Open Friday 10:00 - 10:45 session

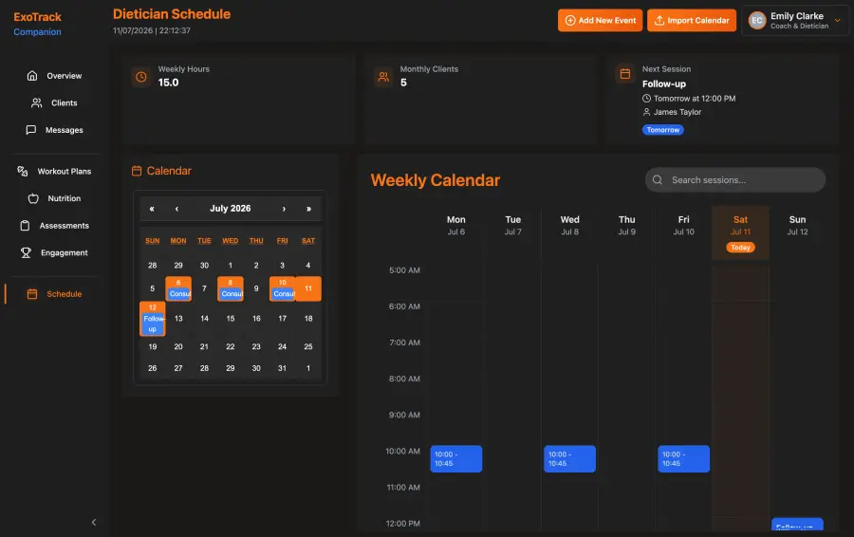(683, 459)
